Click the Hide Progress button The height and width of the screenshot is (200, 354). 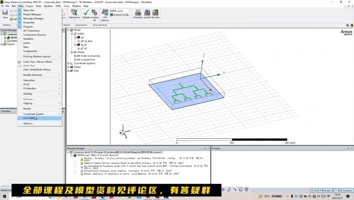[x=343, y=190]
